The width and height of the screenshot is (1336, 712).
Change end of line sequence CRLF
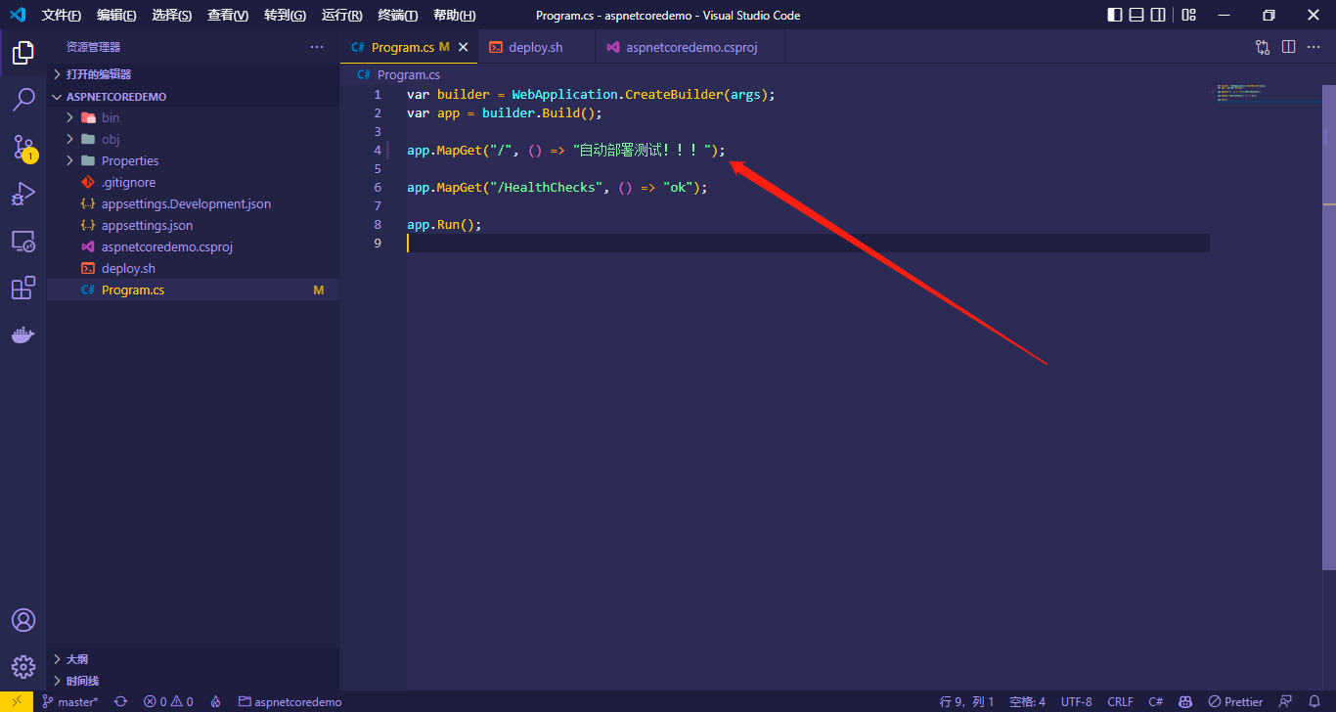pos(1120,701)
